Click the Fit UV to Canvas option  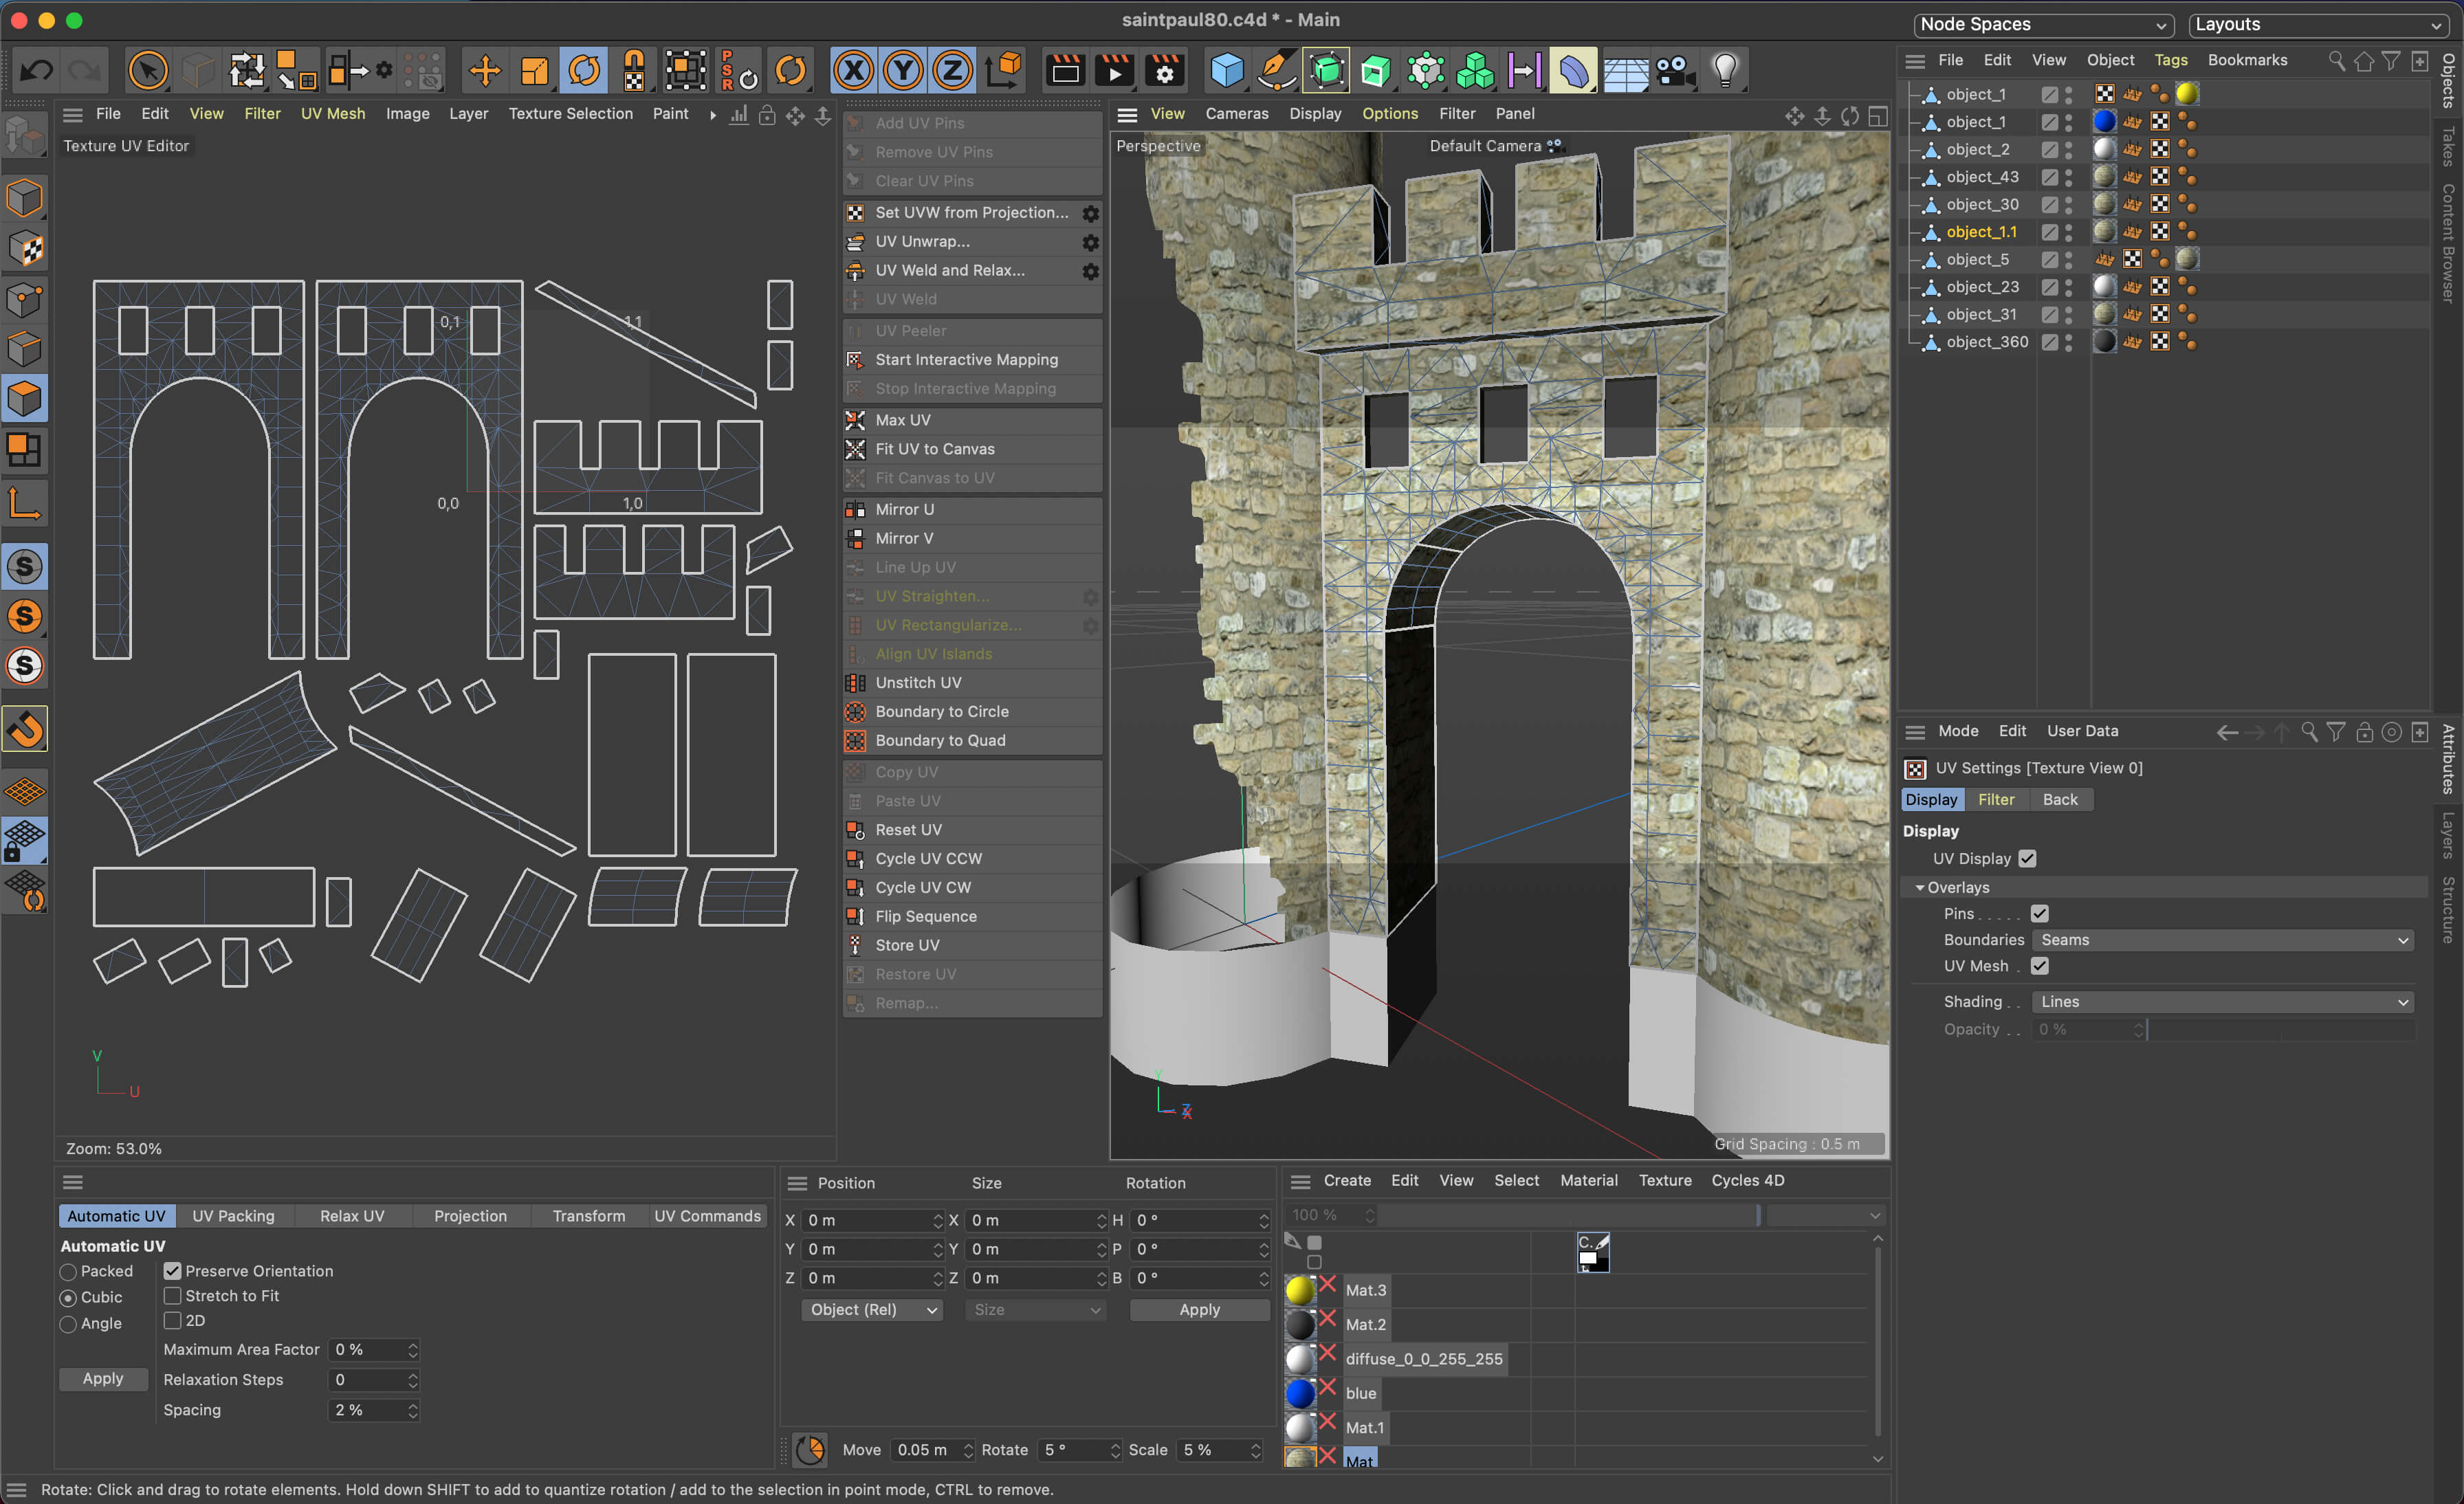point(934,449)
